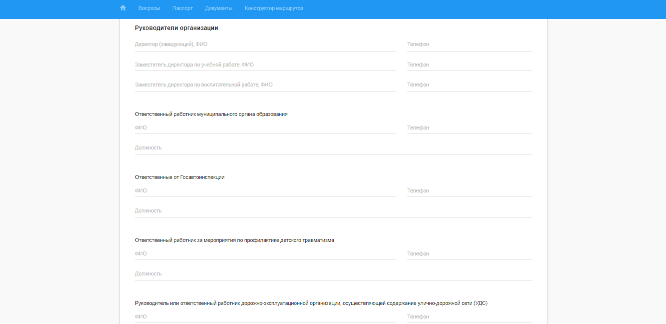Focus Заместитель директора по воспитательной работе field
Screen dimensions: 666x324
click(x=265, y=85)
